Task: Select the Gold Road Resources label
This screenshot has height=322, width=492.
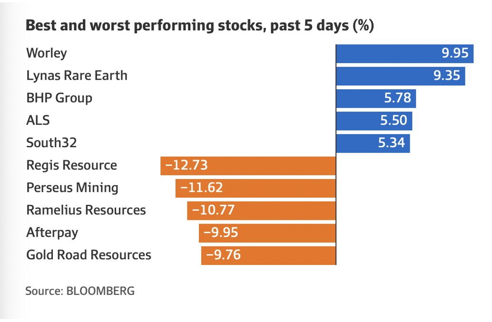Action: 89,255
